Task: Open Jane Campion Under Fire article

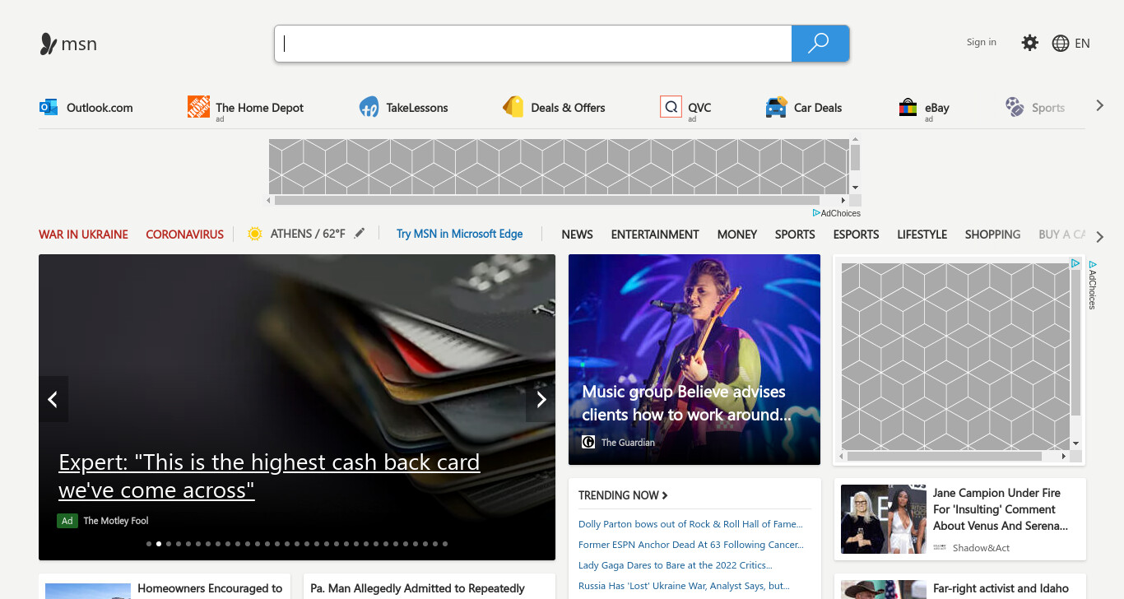Action: (1001, 509)
